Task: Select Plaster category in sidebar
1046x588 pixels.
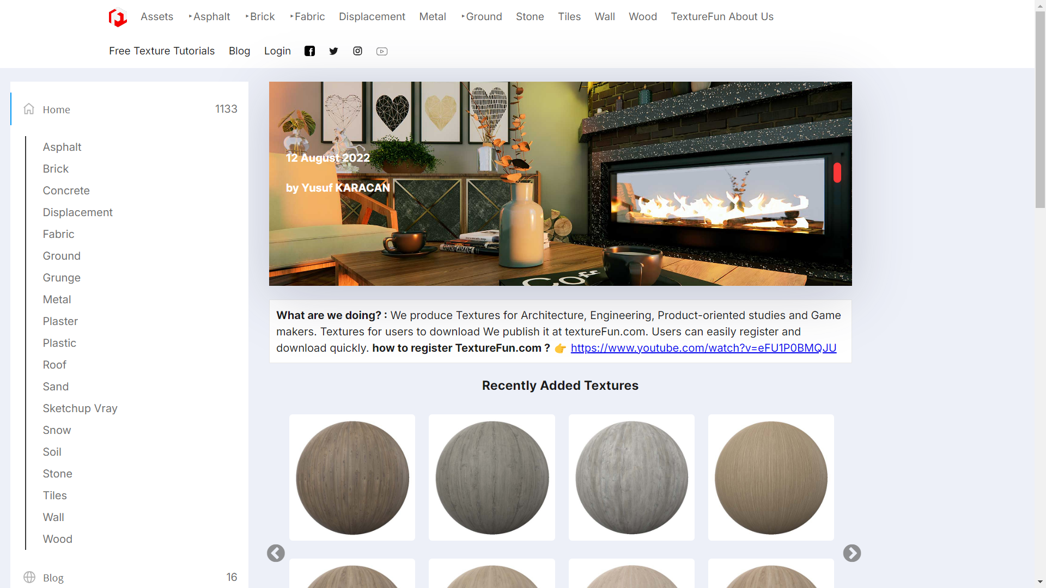Action: click(x=60, y=321)
